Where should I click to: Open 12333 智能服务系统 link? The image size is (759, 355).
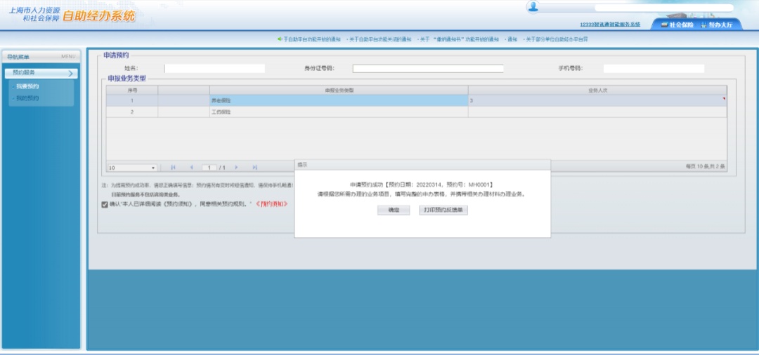pyautogui.click(x=610, y=25)
